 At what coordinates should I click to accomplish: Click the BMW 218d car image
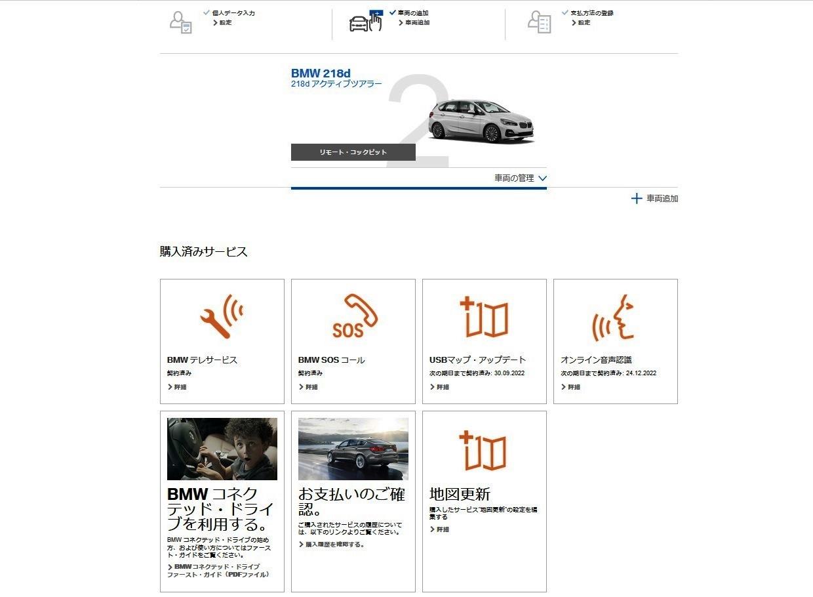(481, 121)
